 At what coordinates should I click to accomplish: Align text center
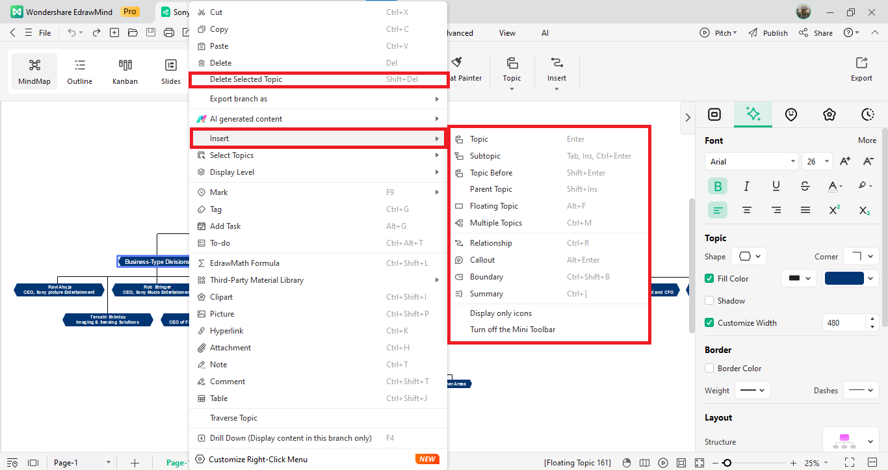click(747, 210)
